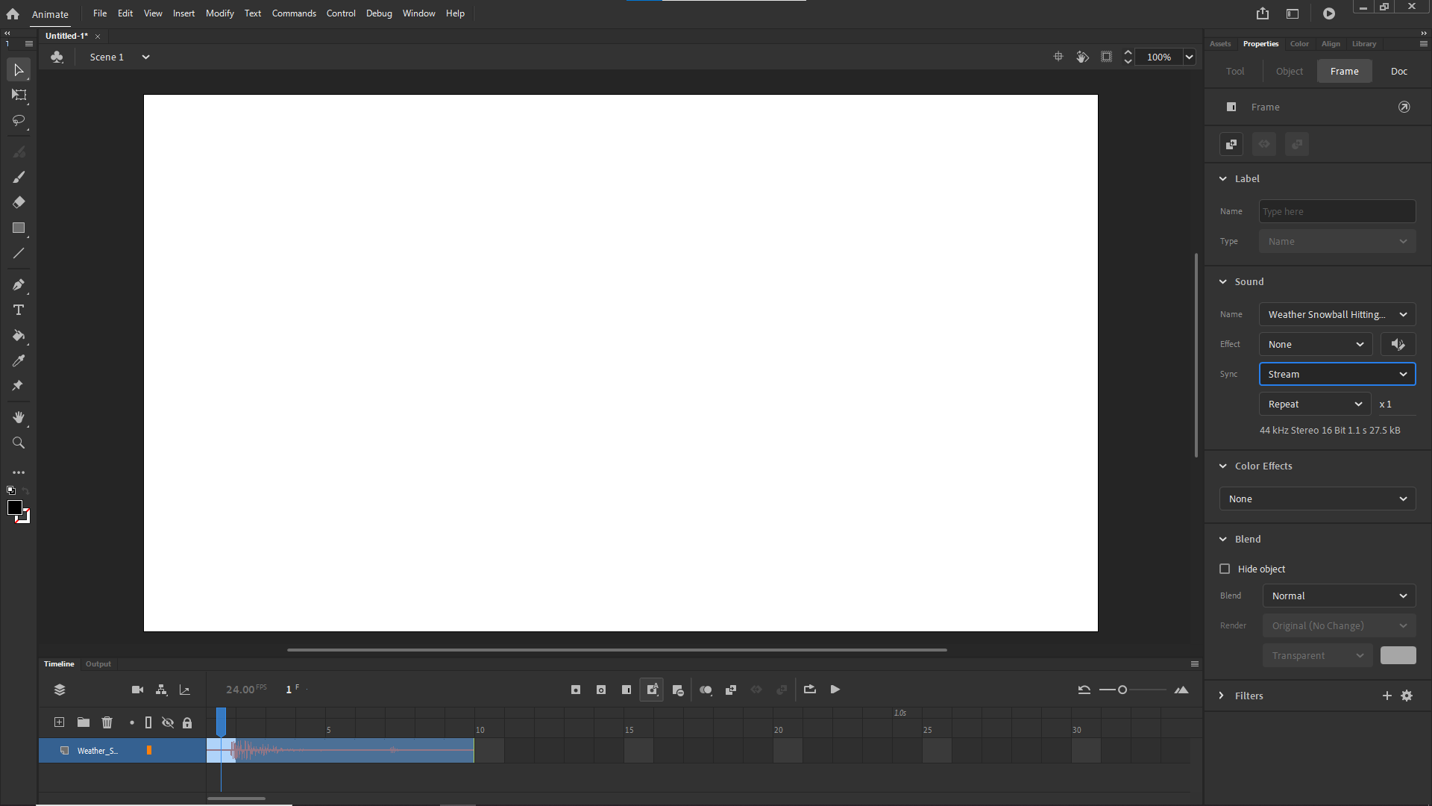Click the Name input under Label
The width and height of the screenshot is (1432, 806).
(x=1336, y=211)
